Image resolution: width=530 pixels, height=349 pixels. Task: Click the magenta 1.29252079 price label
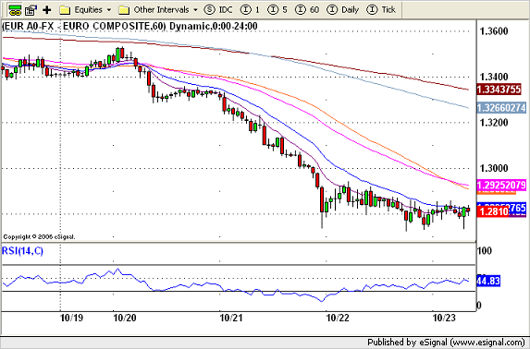coord(501,185)
